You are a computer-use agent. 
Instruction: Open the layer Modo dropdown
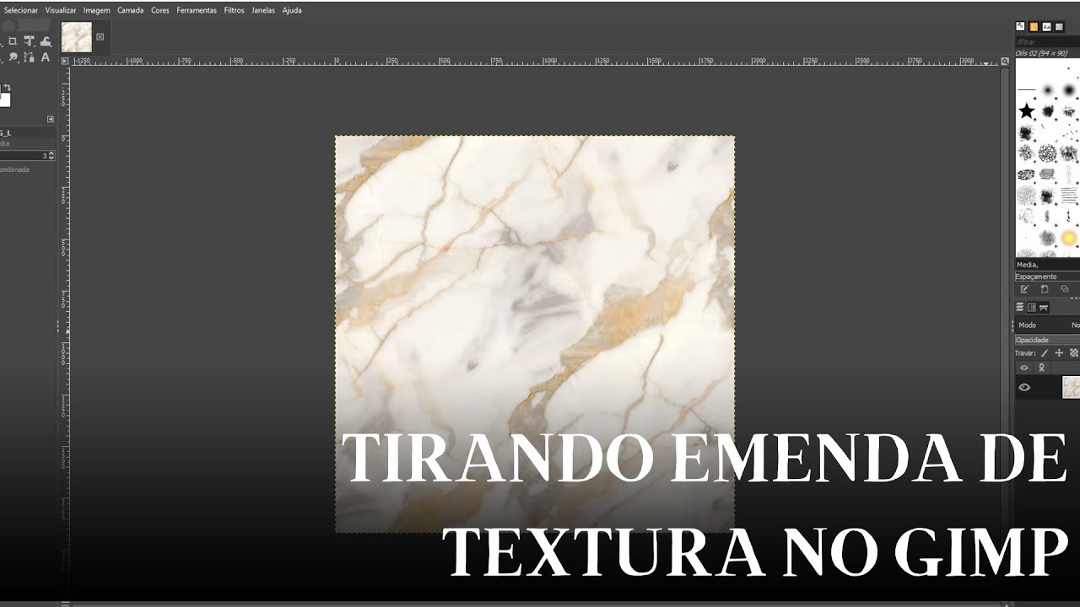click(x=1048, y=325)
